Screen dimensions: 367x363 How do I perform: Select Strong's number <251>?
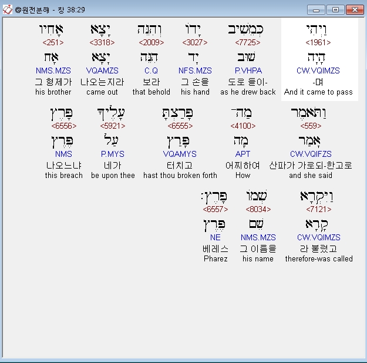tap(53, 42)
